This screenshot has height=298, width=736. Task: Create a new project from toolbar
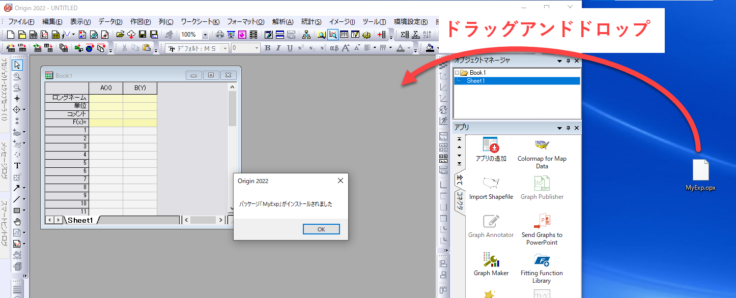pyautogui.click(x=11, y=35)
